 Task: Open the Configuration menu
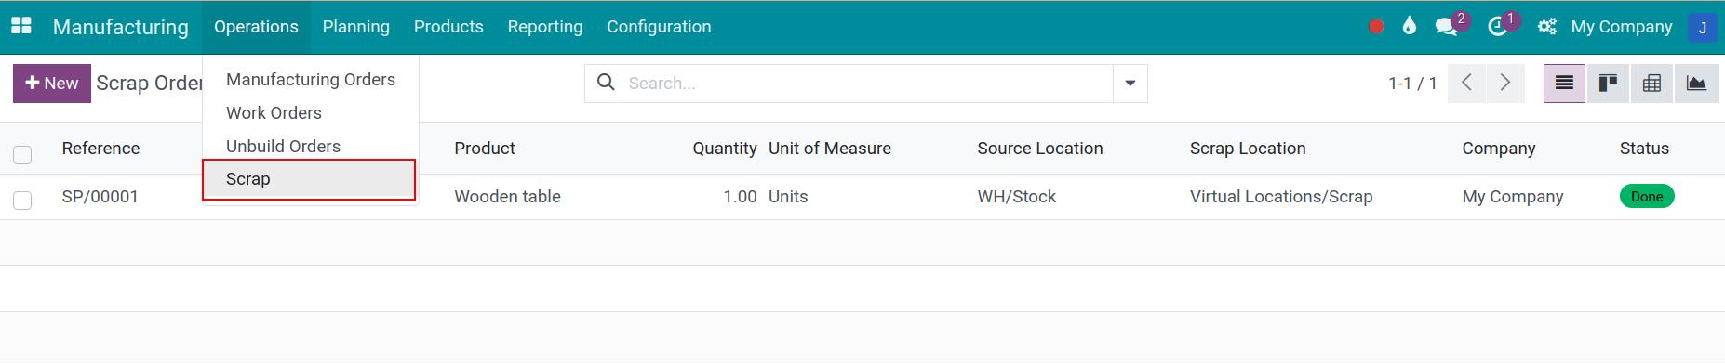click(x=659, y=27)
